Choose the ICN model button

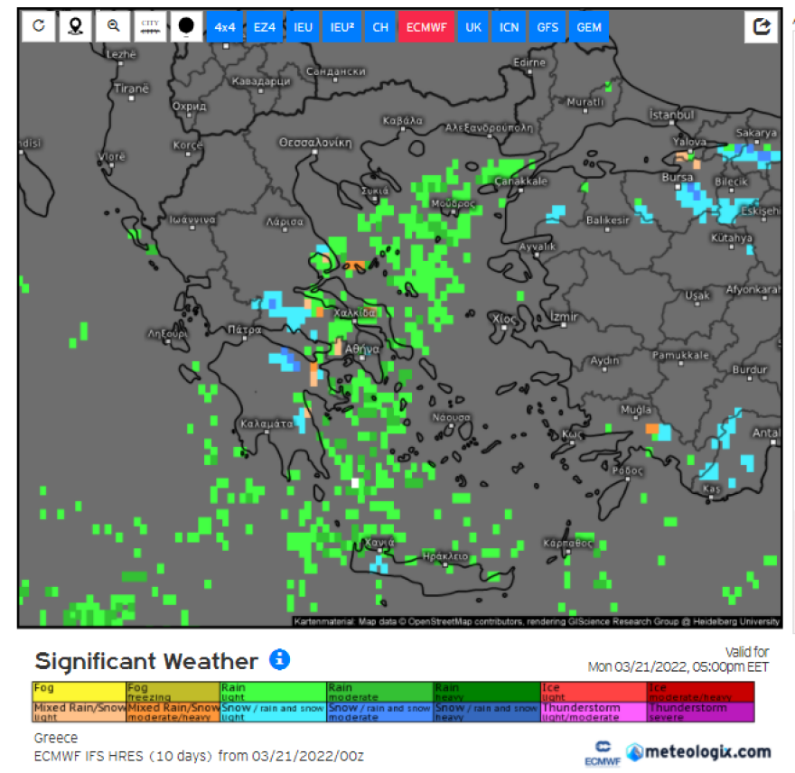tap(510, 27)
